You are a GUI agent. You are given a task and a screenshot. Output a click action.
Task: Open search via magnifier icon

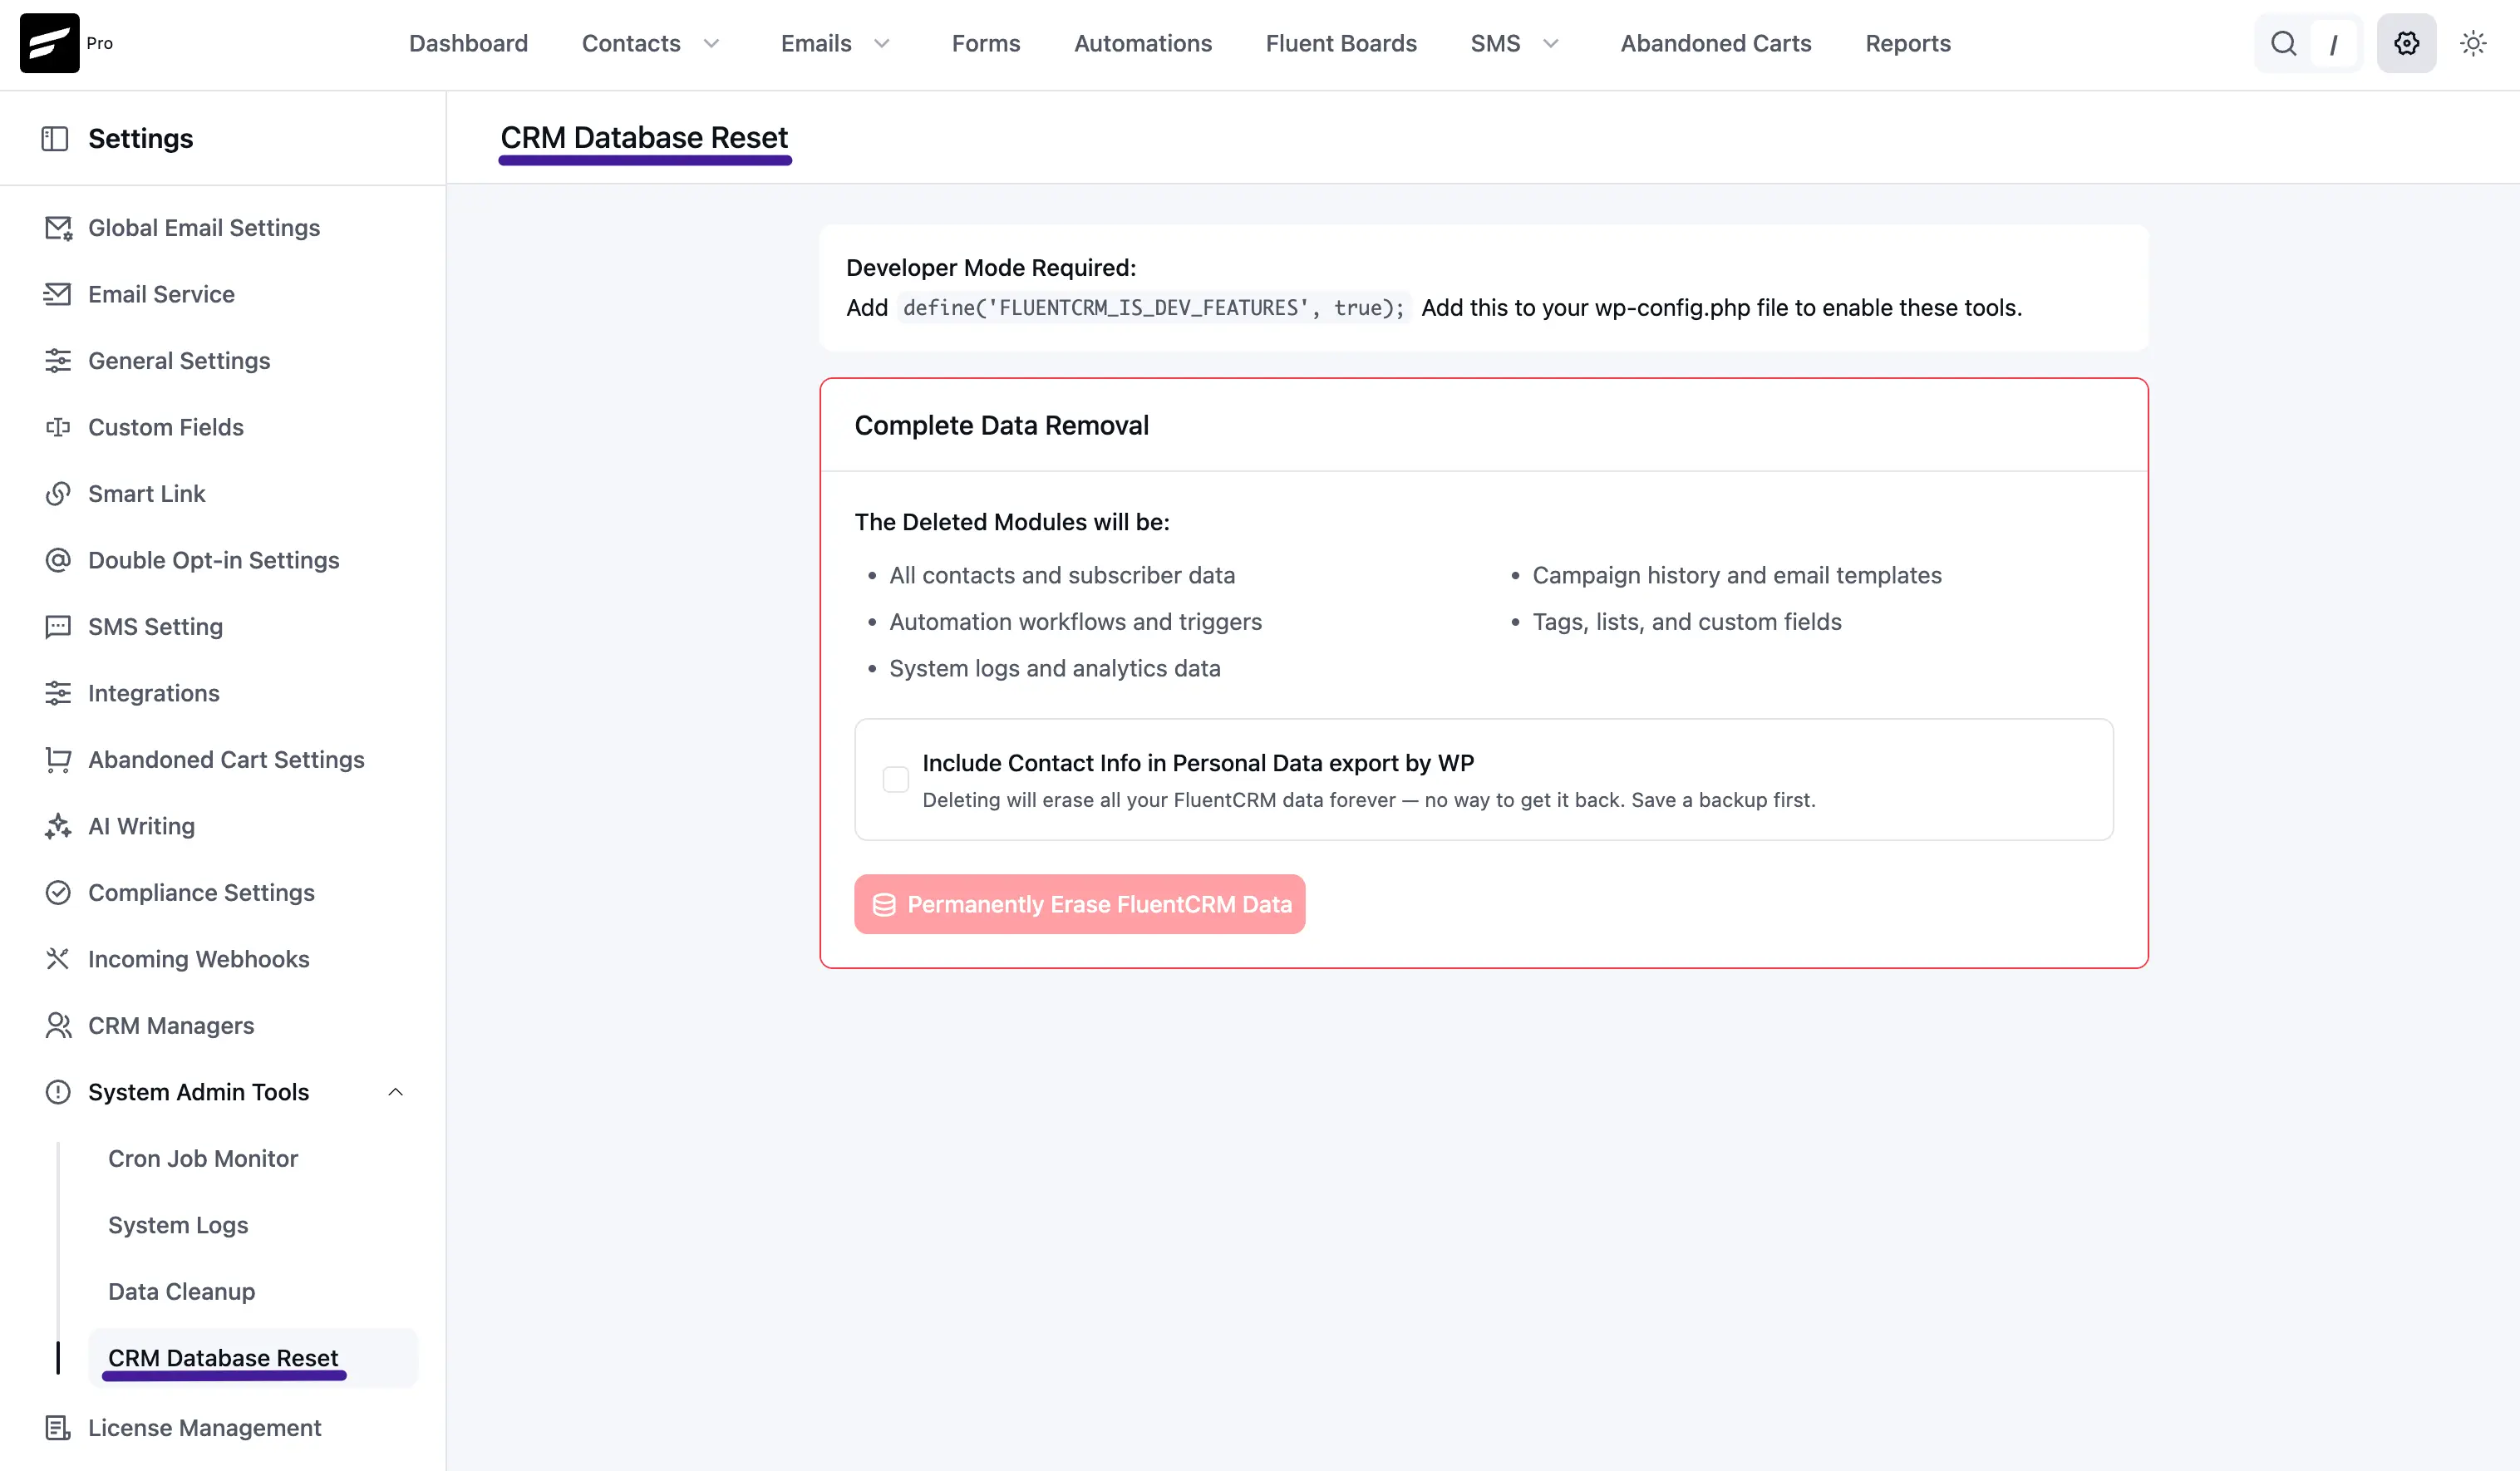(2283, 43)
